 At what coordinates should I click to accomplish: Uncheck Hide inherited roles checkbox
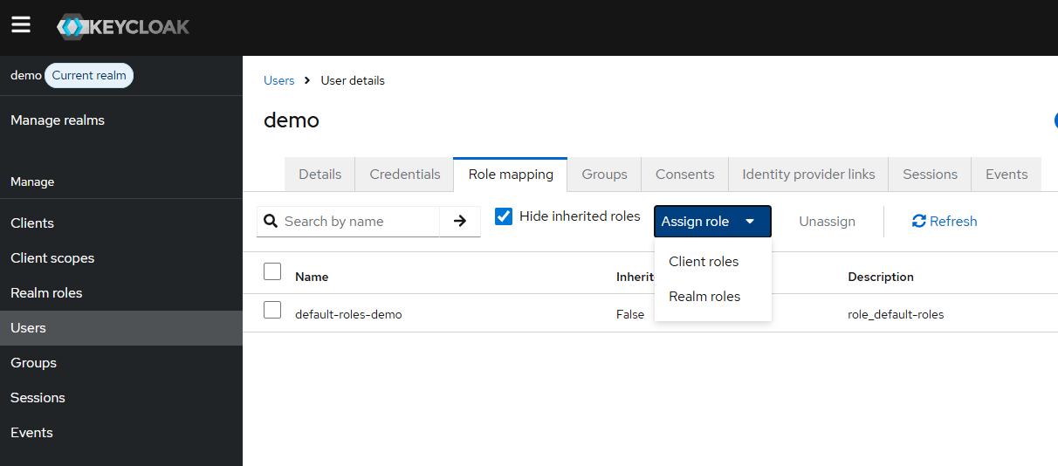click(x=504, y=216)
